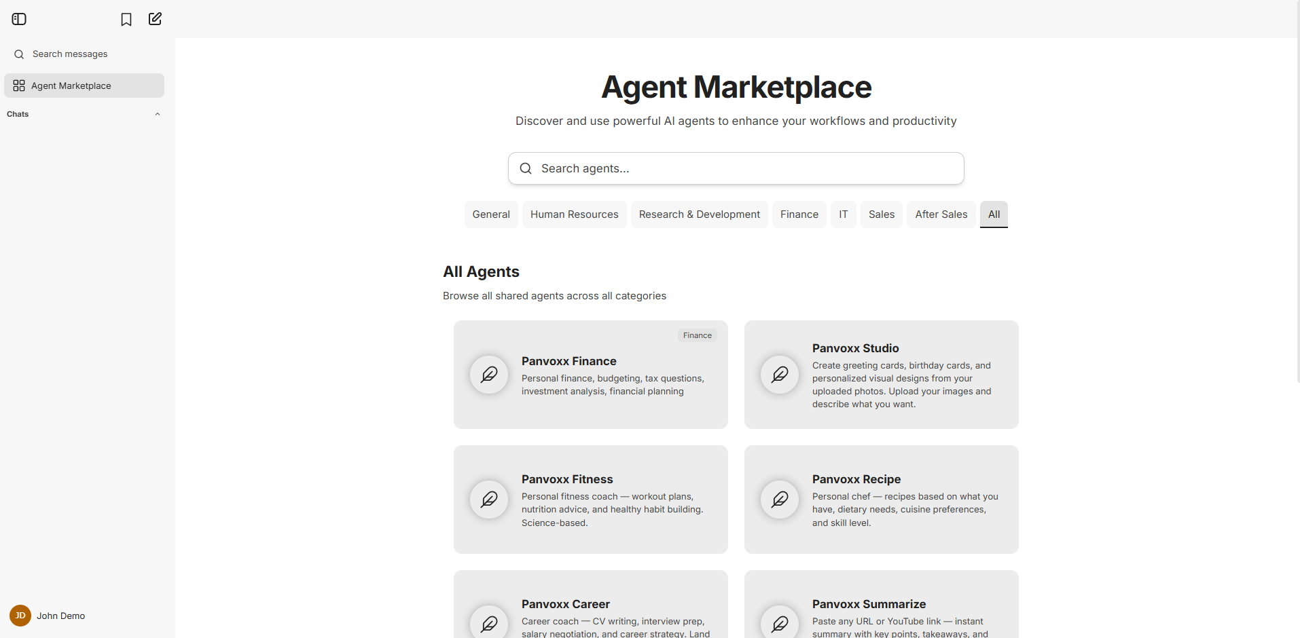The width and height of the screenshot is (1300, 638).
Task: Open bookmarks icon in sidebar header
Action: [126, 20]
